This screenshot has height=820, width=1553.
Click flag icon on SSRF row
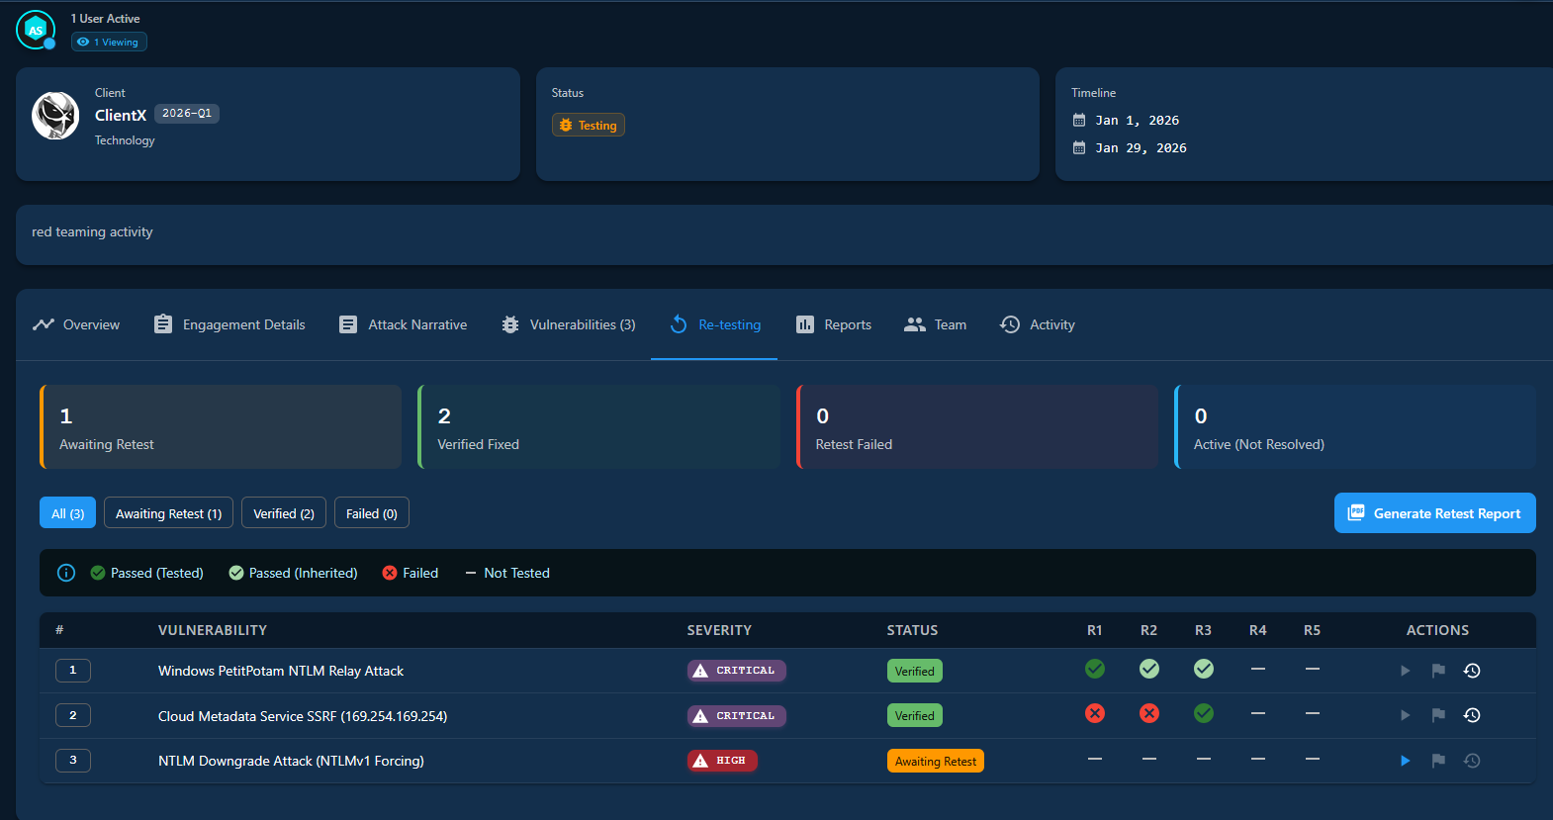coord(1438,715)
